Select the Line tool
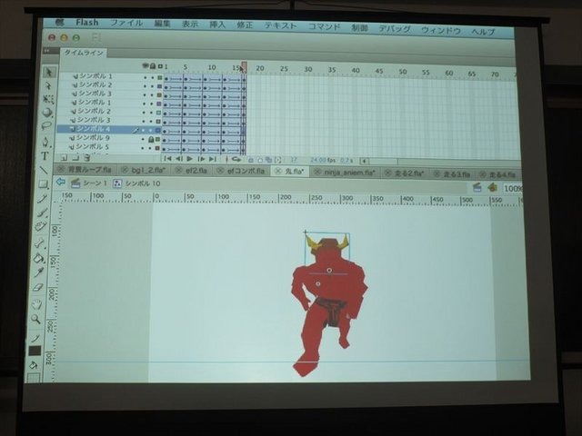The width and height of the screenshot is (582, 436). pyautogui.click(x=44, y=170)
